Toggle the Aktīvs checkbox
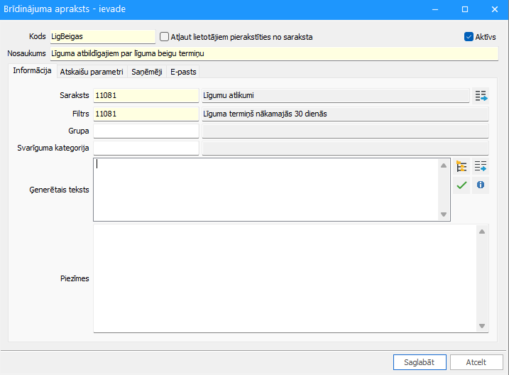This screenshot has height=375, width=509. (x=469, y=37)
